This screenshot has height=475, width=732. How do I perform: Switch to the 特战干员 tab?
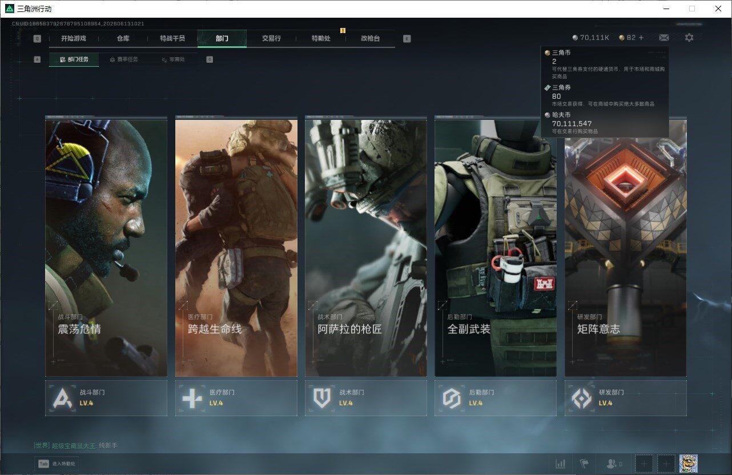click(x=172, y=38)
